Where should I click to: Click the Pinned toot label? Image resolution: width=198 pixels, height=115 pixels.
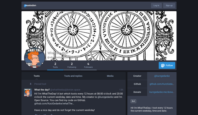click(x=40, y=84)
